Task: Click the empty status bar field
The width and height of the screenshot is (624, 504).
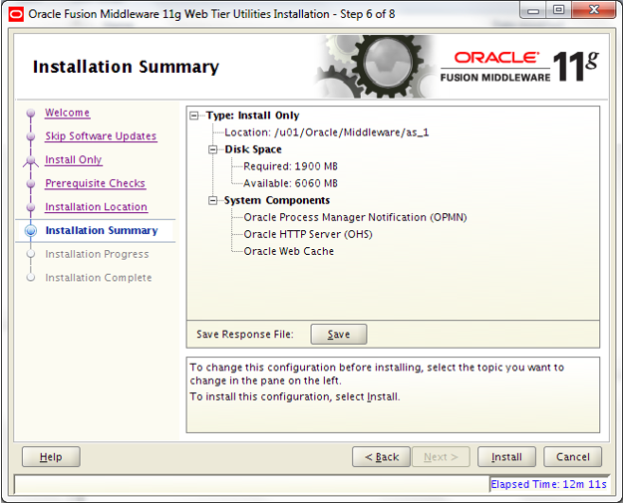Action: [251, 484]
